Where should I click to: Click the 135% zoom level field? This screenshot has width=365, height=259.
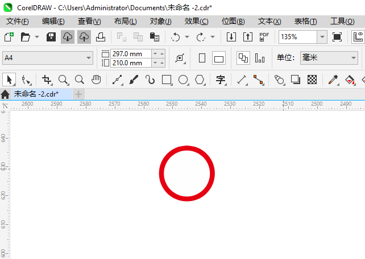click(298, 37)
